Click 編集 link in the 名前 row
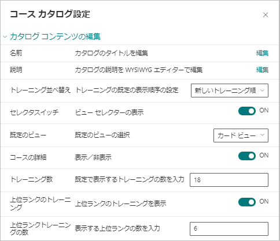The image size is (280, 241). point(262,53)
